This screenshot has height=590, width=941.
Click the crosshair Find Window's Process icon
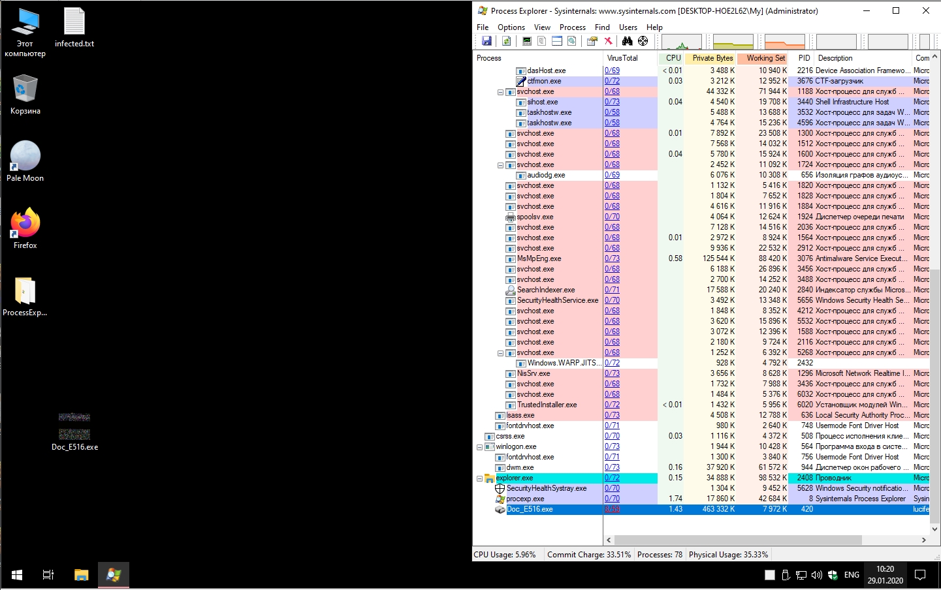643,41
